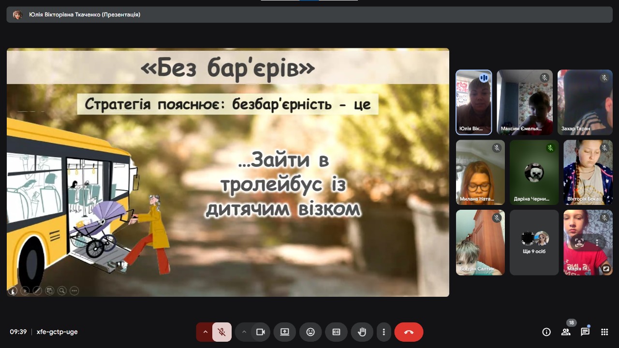Open more options three-dot menu in call bar
The width and height of the screenshot is (619, 348).
(383, 332)
